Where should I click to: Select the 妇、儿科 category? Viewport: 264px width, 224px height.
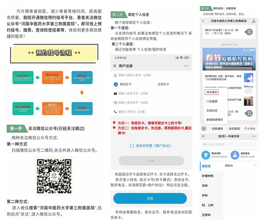pos(211,205)
